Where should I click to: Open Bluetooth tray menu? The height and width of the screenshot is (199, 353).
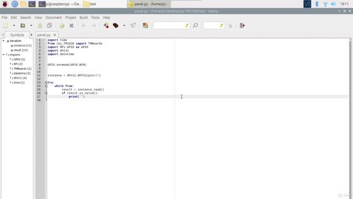click(x=317, y=4)
